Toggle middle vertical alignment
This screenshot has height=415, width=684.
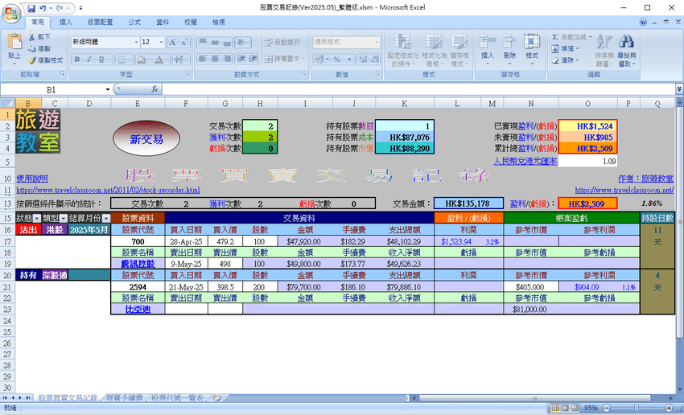[215, 43]
